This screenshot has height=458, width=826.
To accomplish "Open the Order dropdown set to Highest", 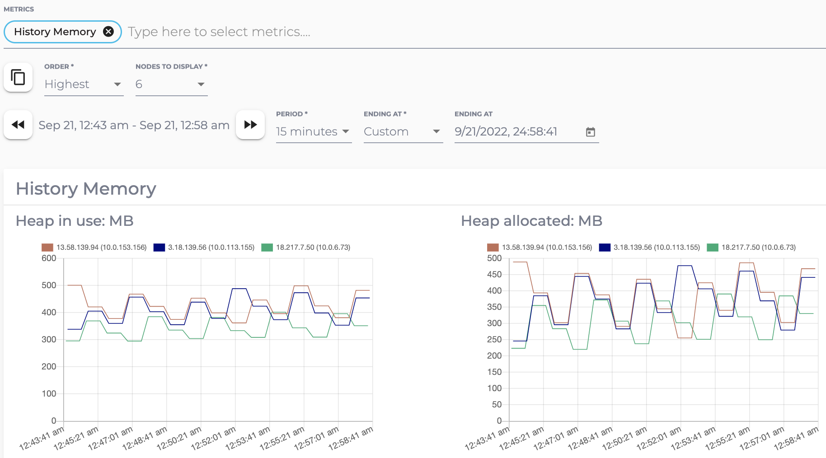I will point(84,84).
